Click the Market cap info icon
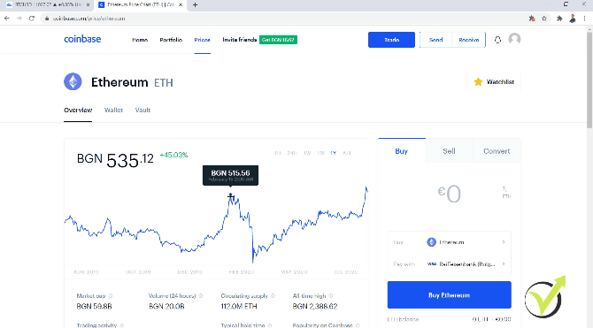This screenshot has height=328, width=593. (111, 296)
